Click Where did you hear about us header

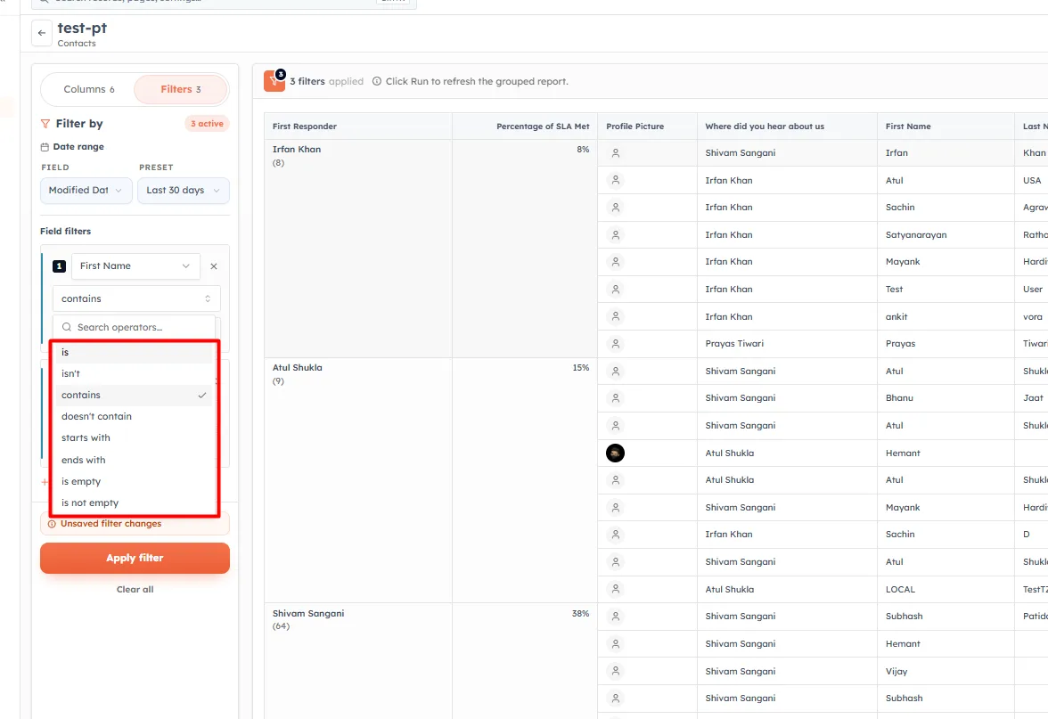click(787, 127)
